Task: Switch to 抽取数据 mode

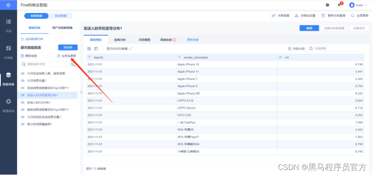Action: [x=36, y=16]
